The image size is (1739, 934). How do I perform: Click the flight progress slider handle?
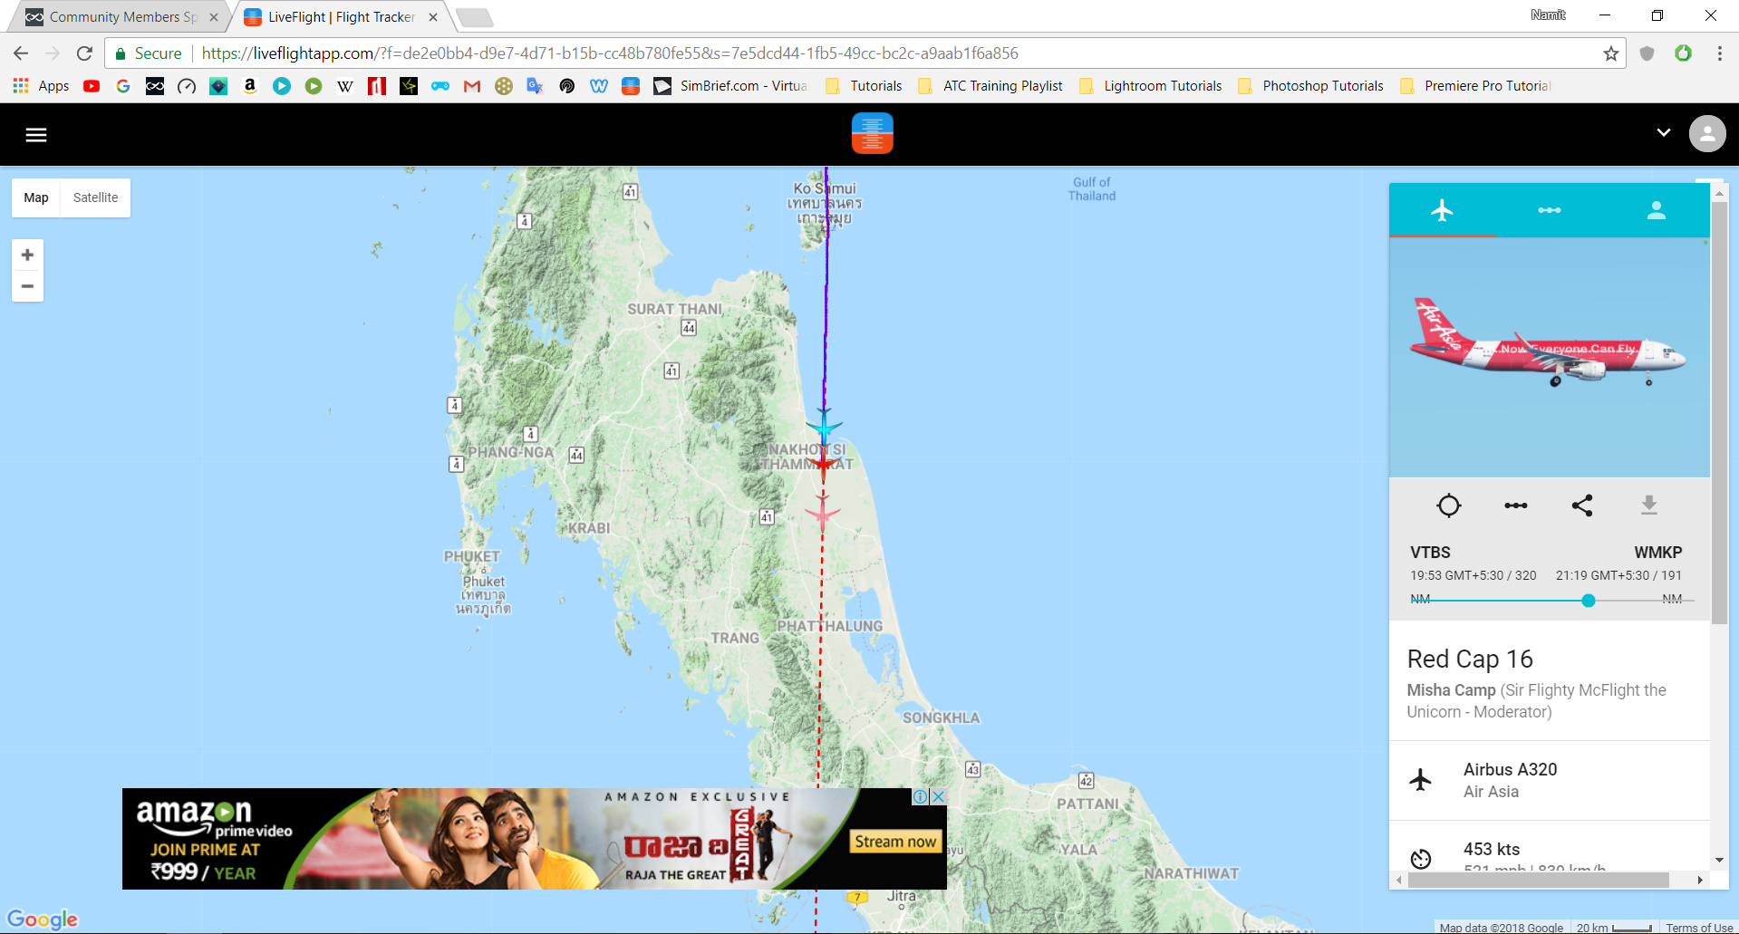(x=1588, y=601)
